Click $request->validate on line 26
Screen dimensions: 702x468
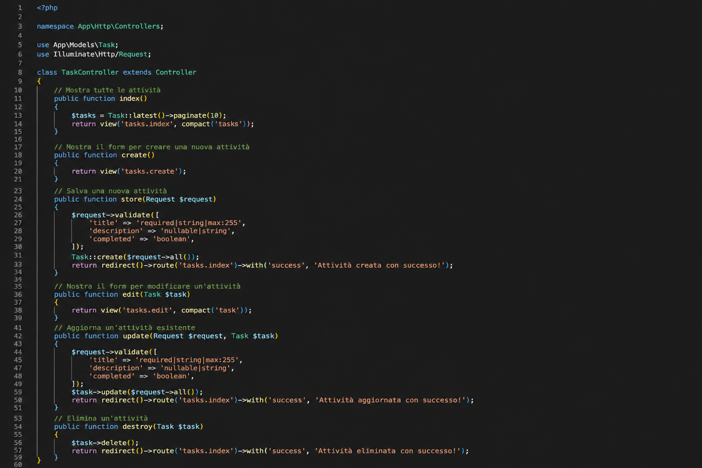(x=110, y=215)
